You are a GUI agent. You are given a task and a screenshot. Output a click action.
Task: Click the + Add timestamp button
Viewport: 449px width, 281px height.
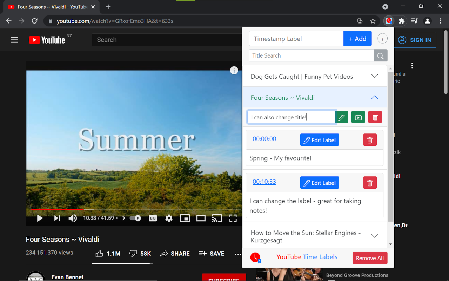pyautogui.click(x=357, y=39)
